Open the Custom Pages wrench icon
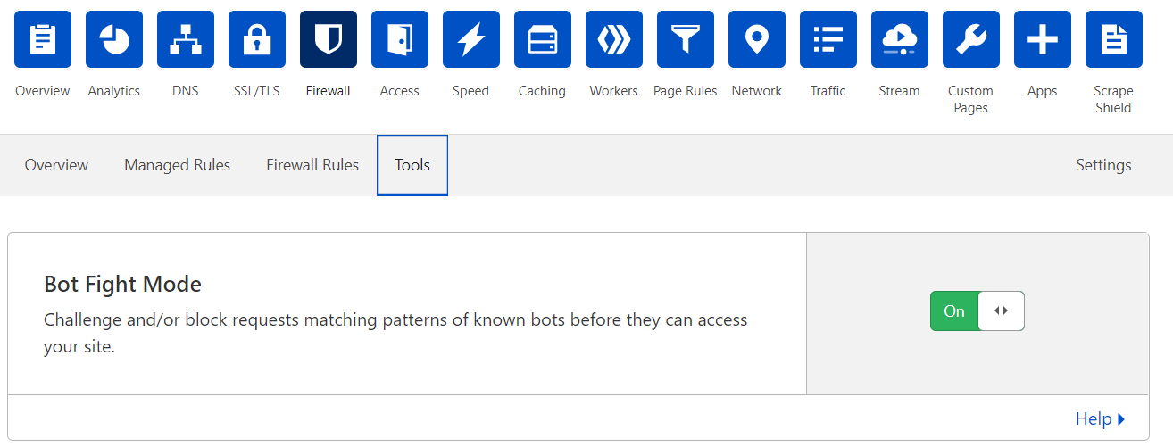Viewport: 1173px width, 447px height. pos(971,39)
